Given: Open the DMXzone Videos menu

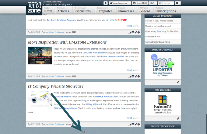Looking at the screenshot, I should pos(145,10).
